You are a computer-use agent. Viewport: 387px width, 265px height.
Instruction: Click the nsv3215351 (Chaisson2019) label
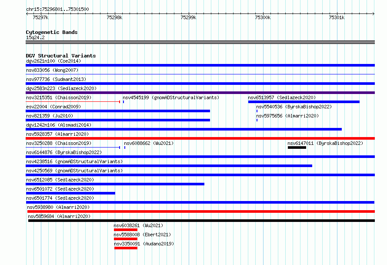coord(59,97)
